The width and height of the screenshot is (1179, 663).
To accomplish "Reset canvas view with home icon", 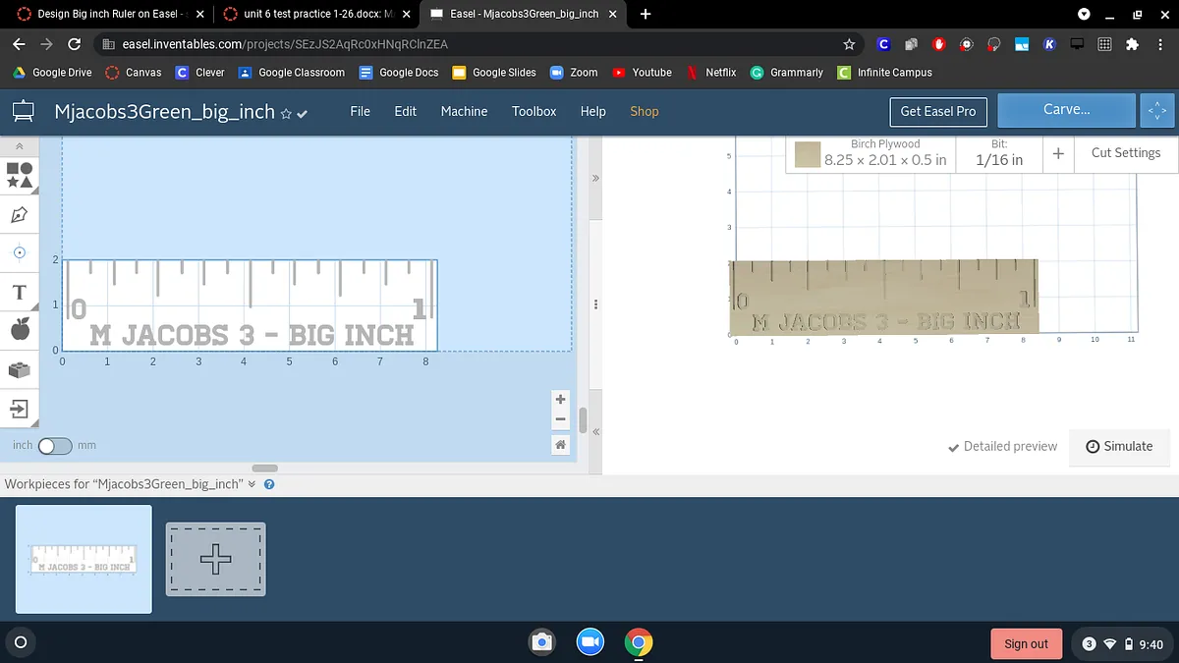I will (x=560, y=445).
